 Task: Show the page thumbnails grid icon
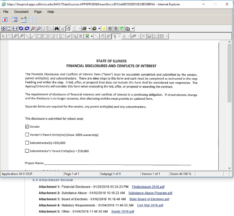tap(33, 20)
